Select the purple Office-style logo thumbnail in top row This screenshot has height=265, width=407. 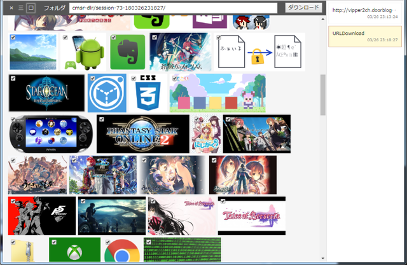point(210,22)
